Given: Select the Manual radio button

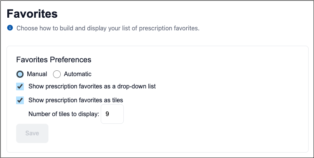Looking at the screenshot, I should pyautogui.click(x=20, y=74).
